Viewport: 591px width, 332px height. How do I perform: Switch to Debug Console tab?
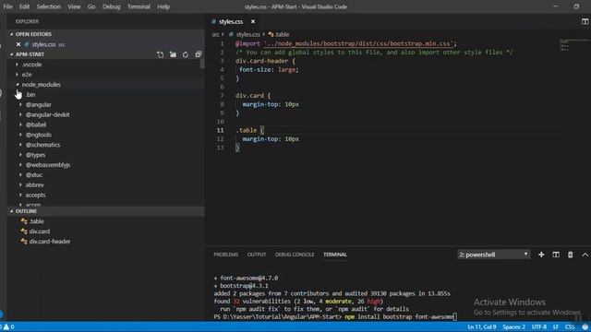295,255
